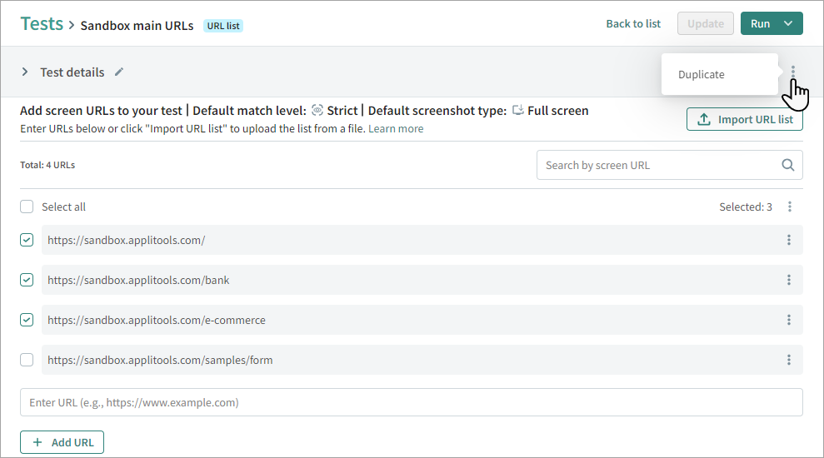The image size is (824, 458).
Task: Click the Import URL list button
Action: coord(745,119)
